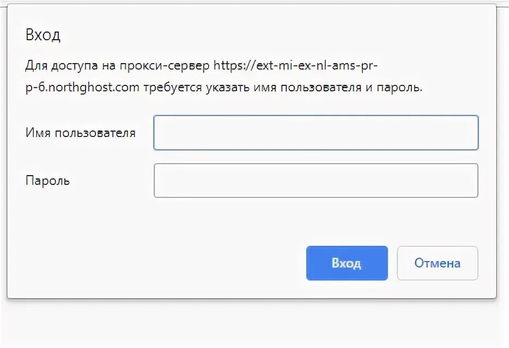Image resolution: width=509 pixels, height=348 pixels.
Task: Click empty dialog space left of the Вход button
Action: pos(163,263)
